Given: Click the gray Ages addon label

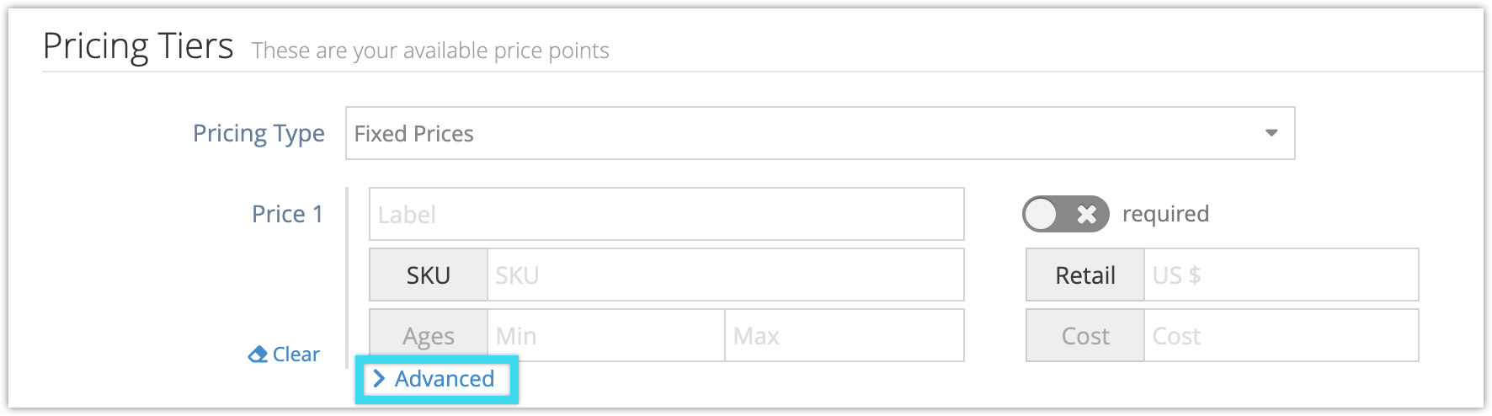Looking at the screenshot, I should [429, 335].
